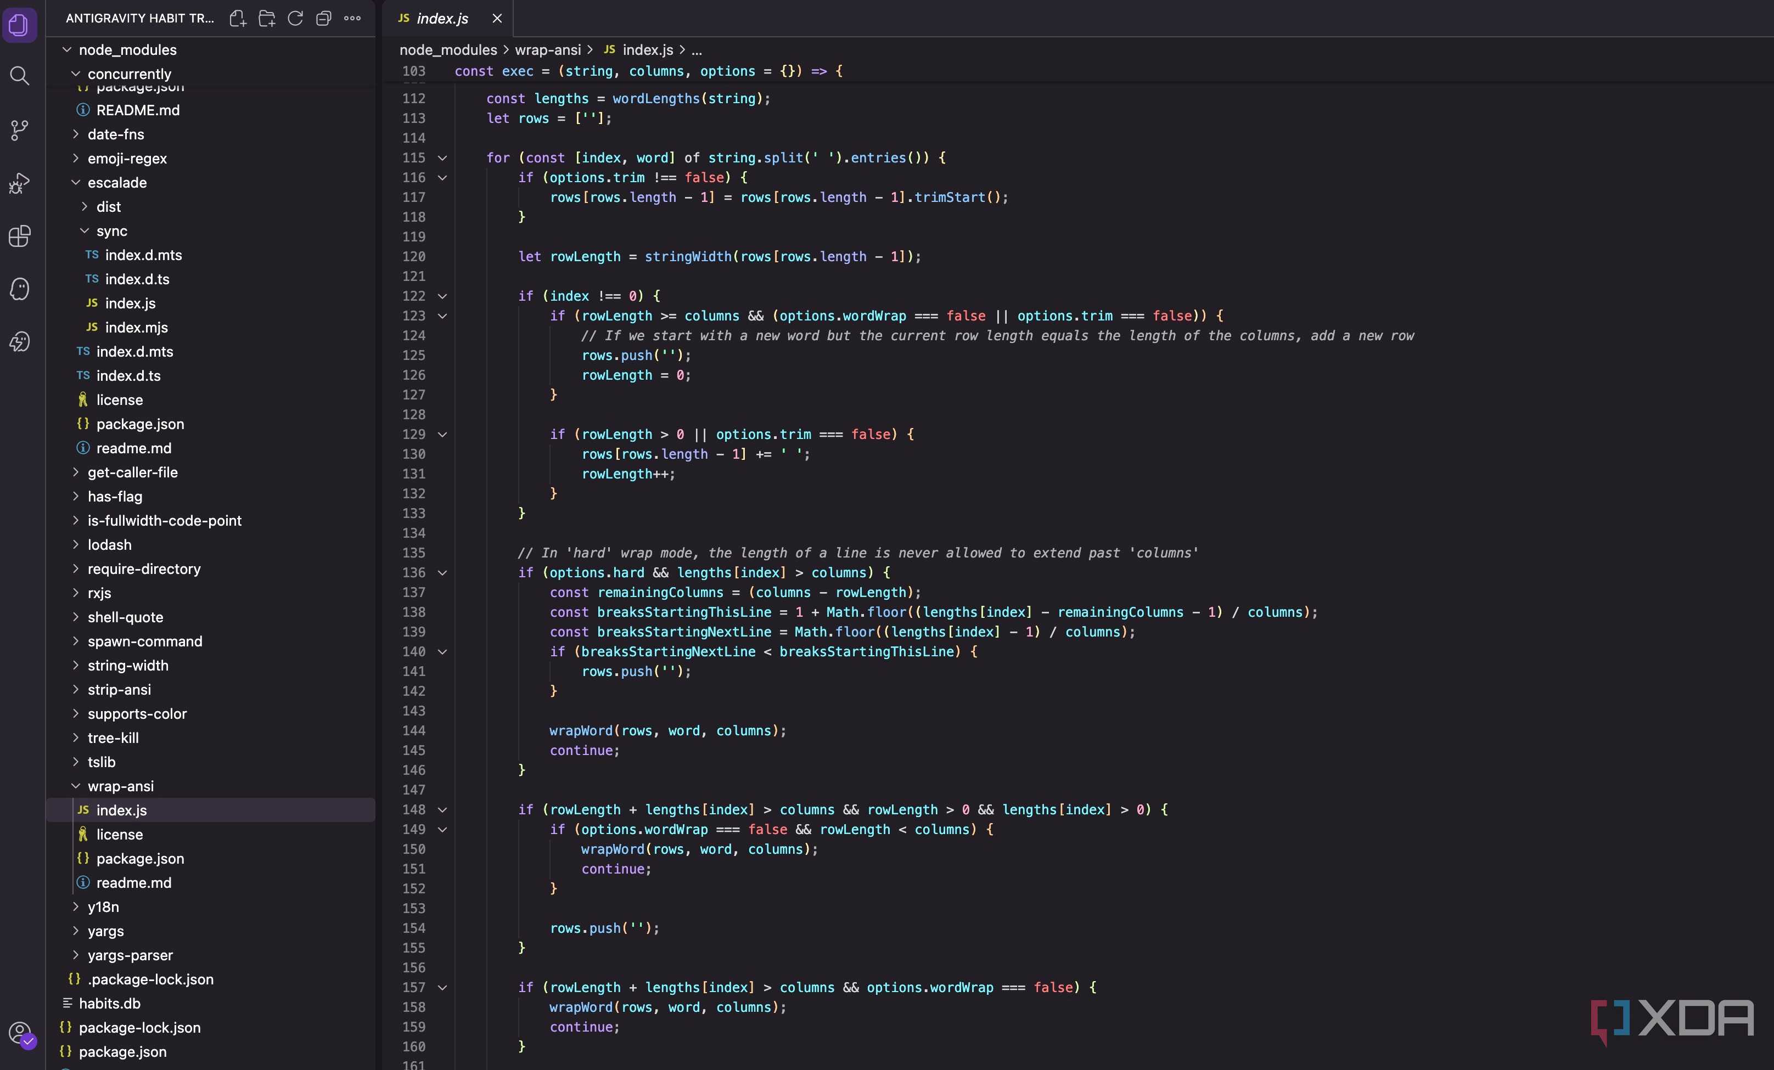Click the breadcrumb ellipsis symbol segment

pos(697,50)
